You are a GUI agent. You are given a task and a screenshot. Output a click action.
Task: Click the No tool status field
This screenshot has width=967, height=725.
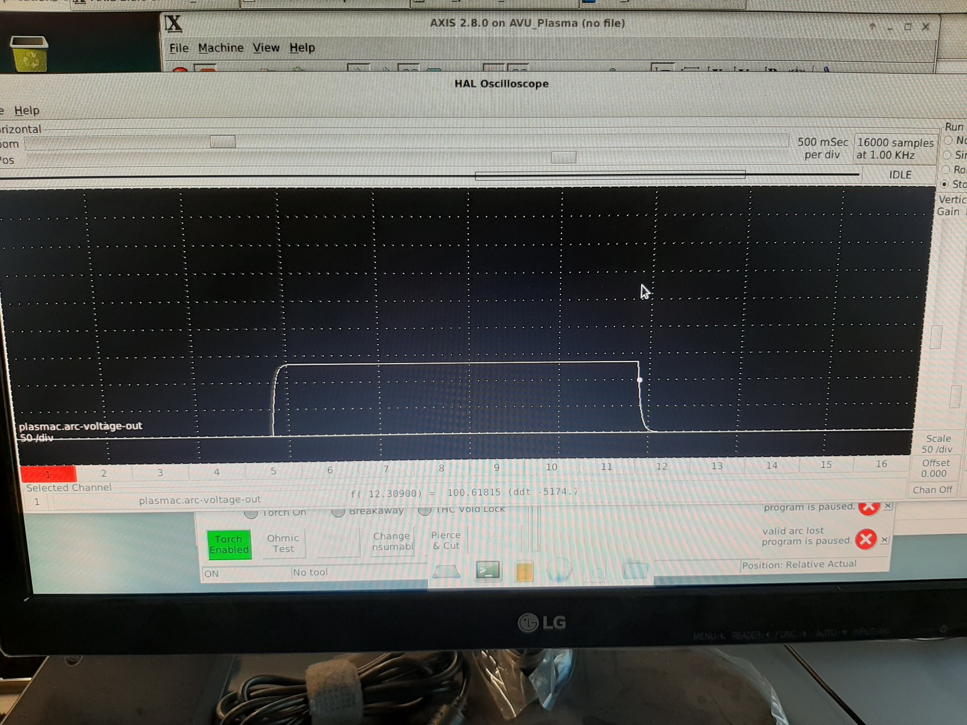click(358, 572)
